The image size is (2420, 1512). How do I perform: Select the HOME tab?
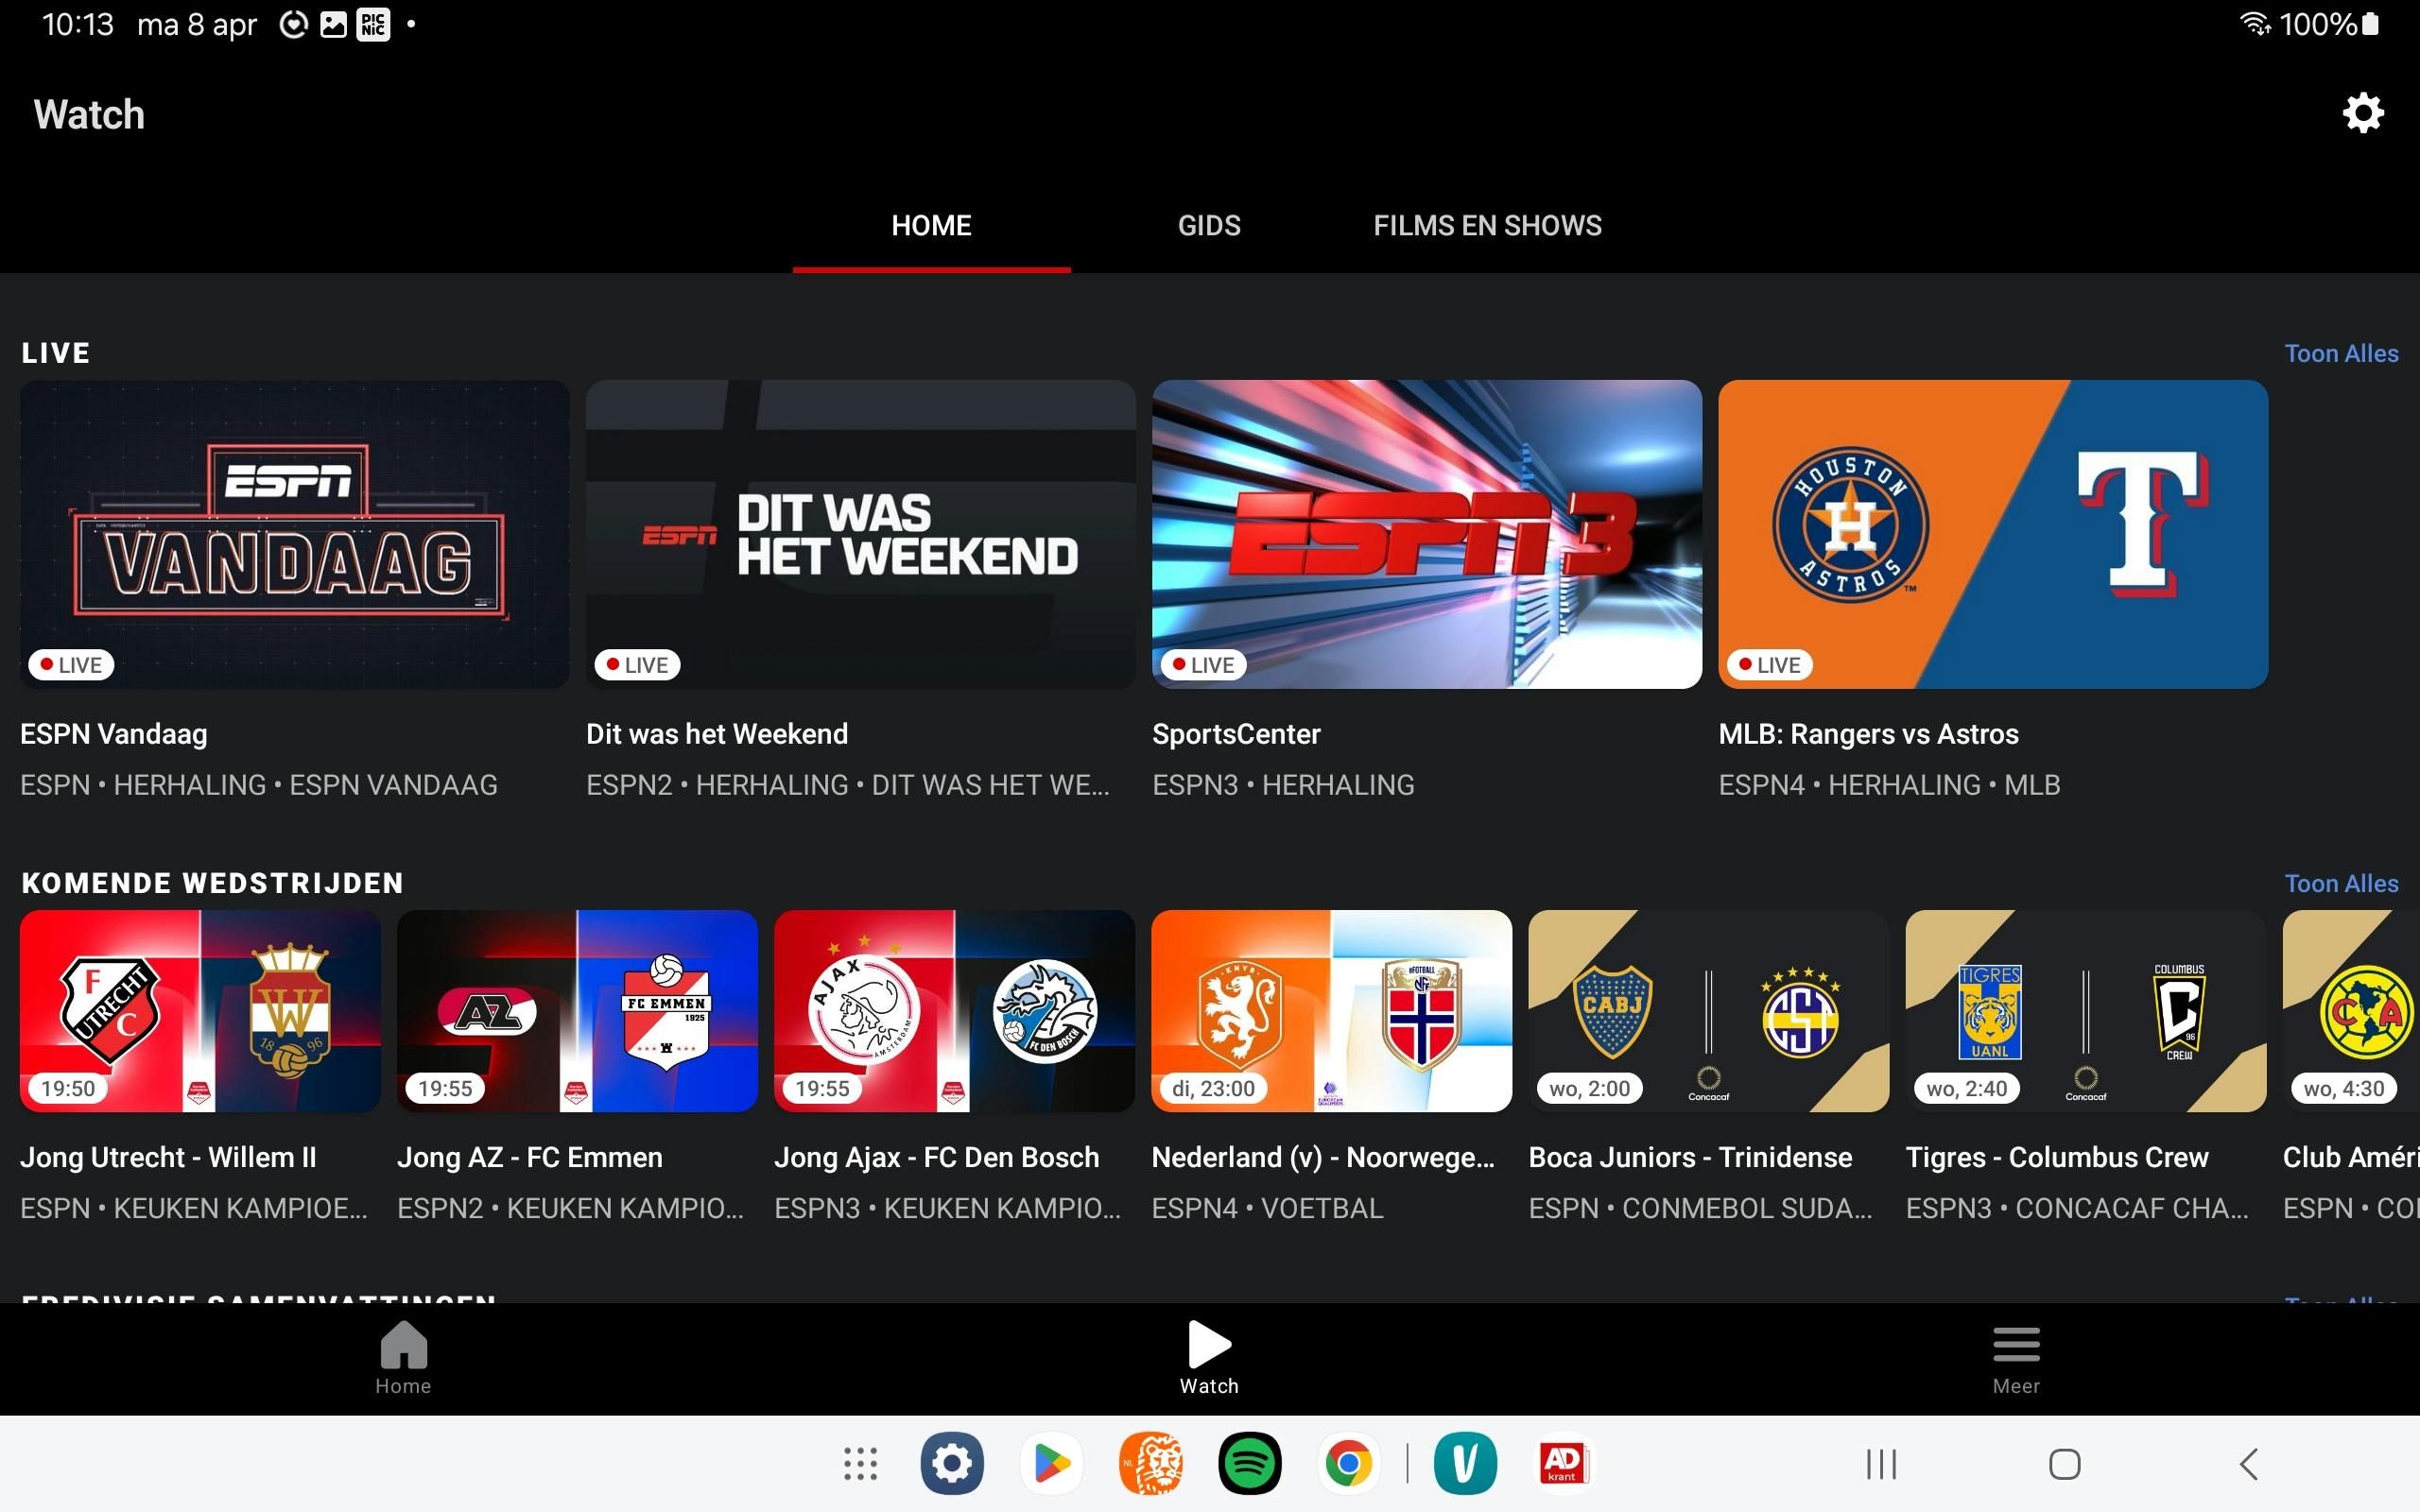[x=931, y=226]
